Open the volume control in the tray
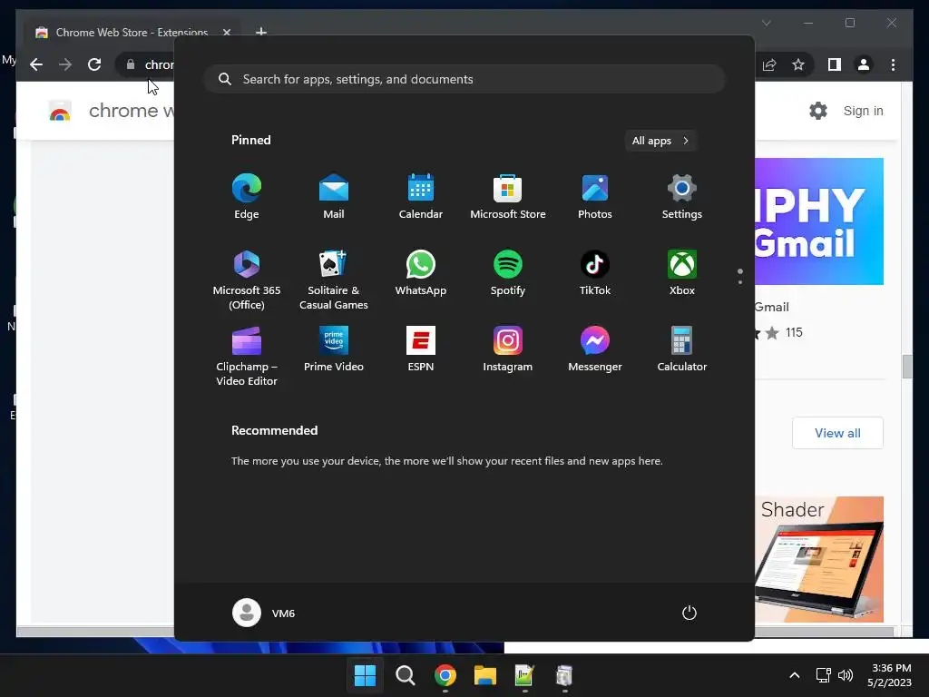 click(846, 675)
